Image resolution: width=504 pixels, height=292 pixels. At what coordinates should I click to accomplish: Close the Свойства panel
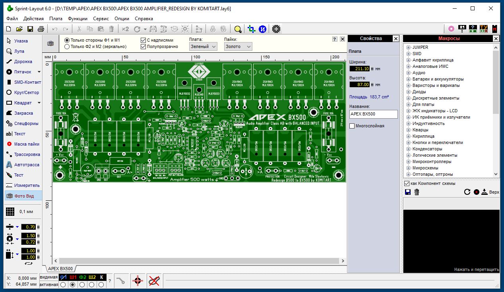[396, 38]
